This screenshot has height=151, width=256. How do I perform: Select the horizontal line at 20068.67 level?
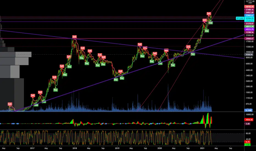pyautogui.click(x=122, y=38)
